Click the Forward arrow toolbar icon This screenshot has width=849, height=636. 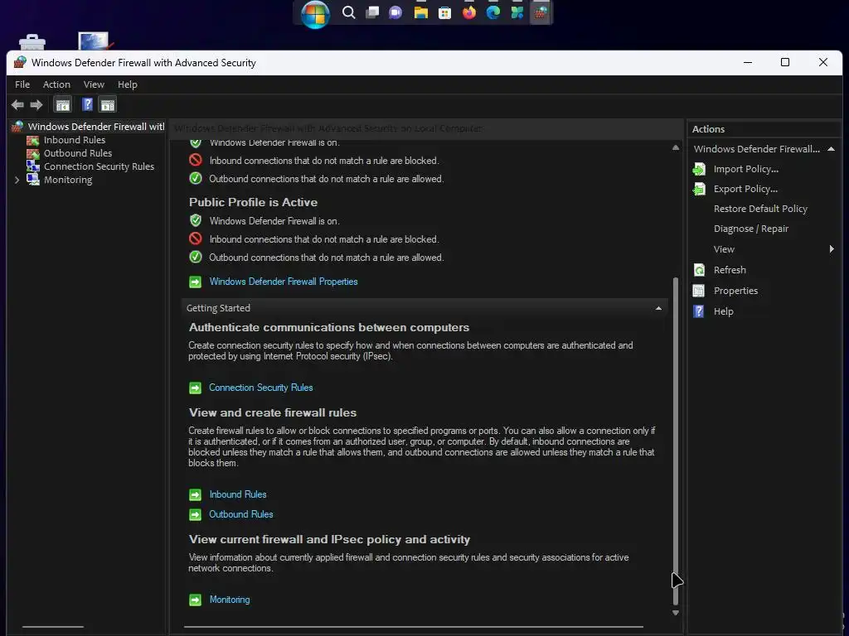pyautogui.click(x=36, y=105)
